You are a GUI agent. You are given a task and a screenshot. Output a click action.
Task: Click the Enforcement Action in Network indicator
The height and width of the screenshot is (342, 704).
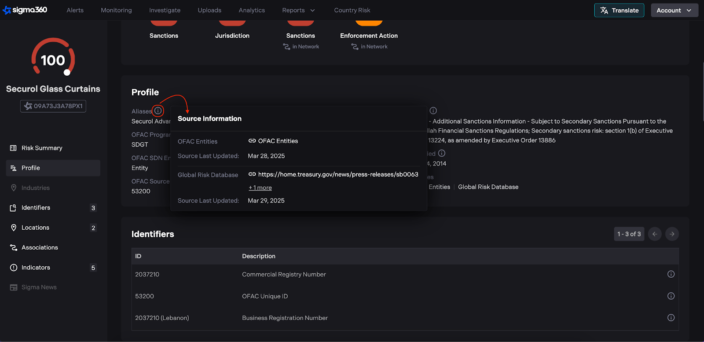click(369, 40)
